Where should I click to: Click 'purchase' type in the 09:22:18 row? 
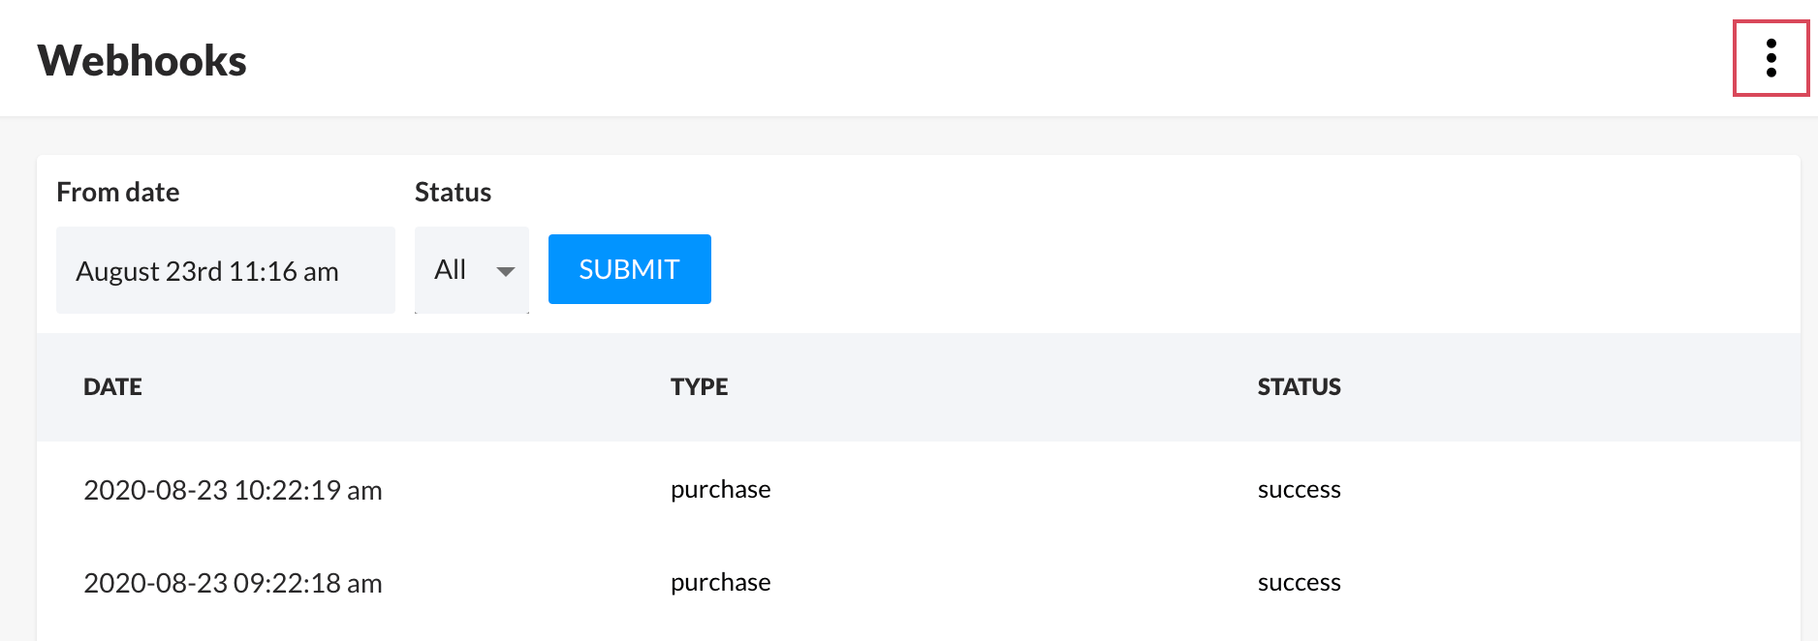tap(720, 583)
